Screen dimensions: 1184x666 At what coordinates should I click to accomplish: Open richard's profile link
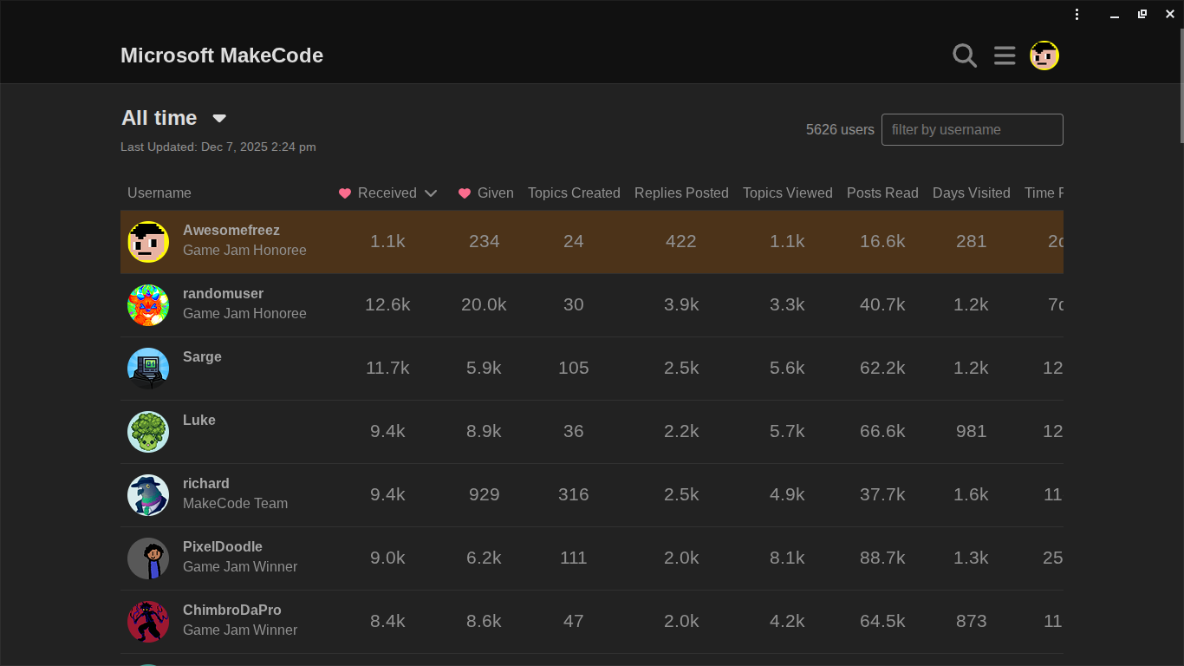(x=206, y=484)
